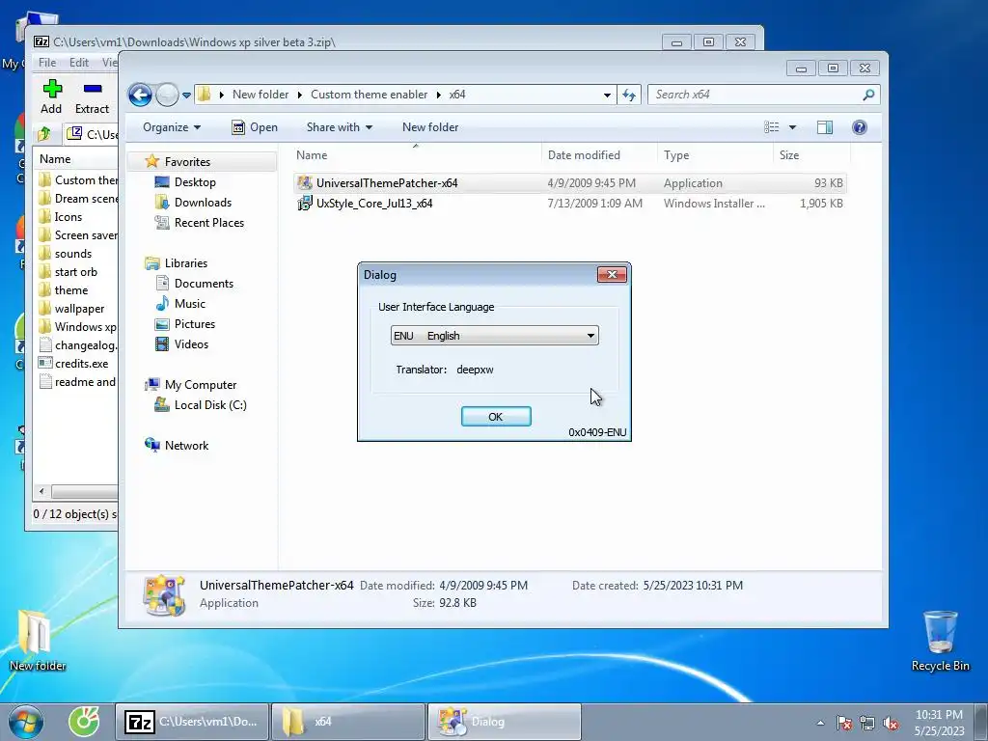Open Explorer help icon

click(860, 127)
